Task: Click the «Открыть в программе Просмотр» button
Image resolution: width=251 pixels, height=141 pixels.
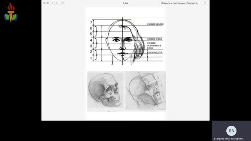Action: point(180,3)
